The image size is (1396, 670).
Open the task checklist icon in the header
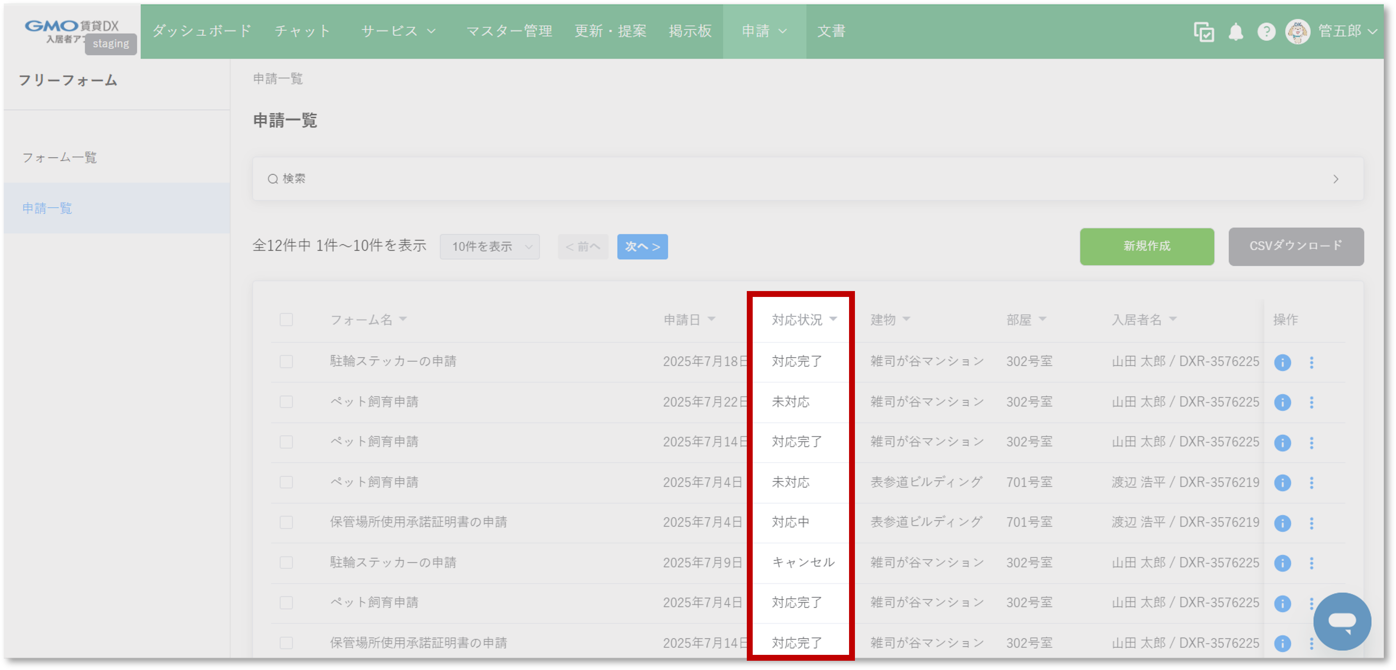tap(1204, 32)
